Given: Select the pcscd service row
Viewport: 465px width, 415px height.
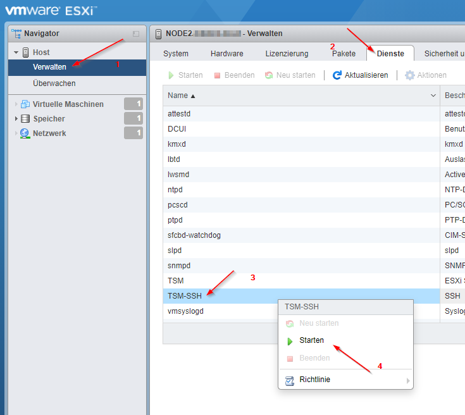Looking at the screenshot, I should click(301, 205).
